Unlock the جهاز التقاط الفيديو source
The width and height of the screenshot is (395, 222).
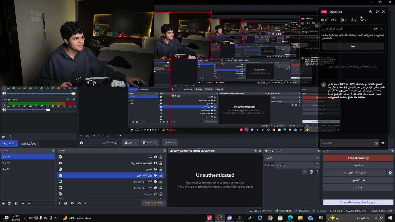160,175
